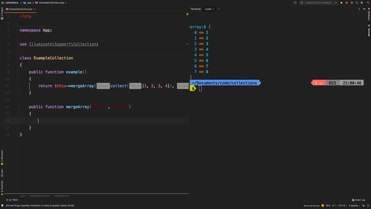The width and height of the screenshot is (371, 209).
Task: Open the Event Log
Action: pos(358,200)
